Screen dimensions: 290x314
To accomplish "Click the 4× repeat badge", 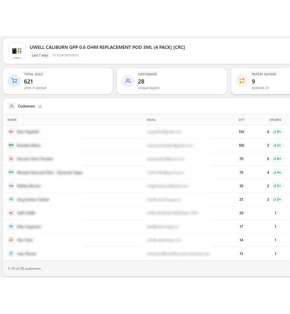I will tap(277, 172).
